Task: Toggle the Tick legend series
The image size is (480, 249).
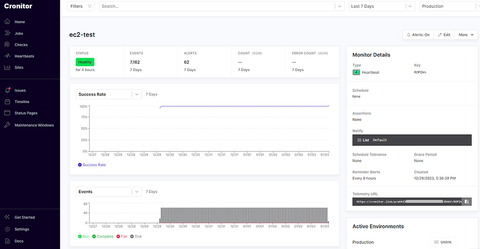Action: click(136, 237)
